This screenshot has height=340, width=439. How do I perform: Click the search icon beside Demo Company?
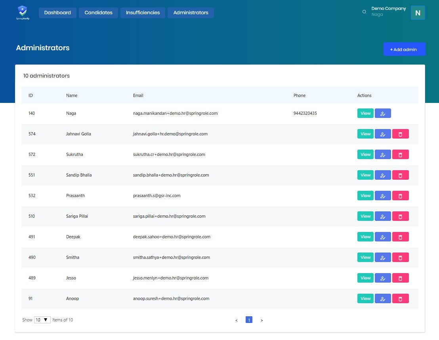pos(364,12)
